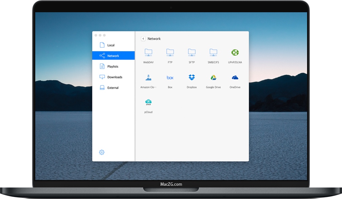Open the settings gear in the sidebar

tap(102, 152)
